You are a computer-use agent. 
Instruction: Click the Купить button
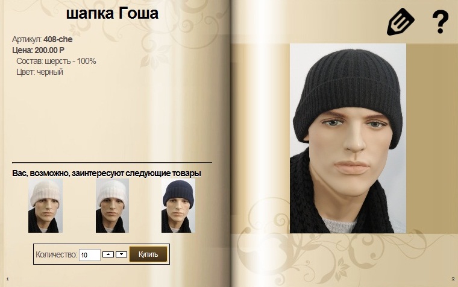pos(148,254)
